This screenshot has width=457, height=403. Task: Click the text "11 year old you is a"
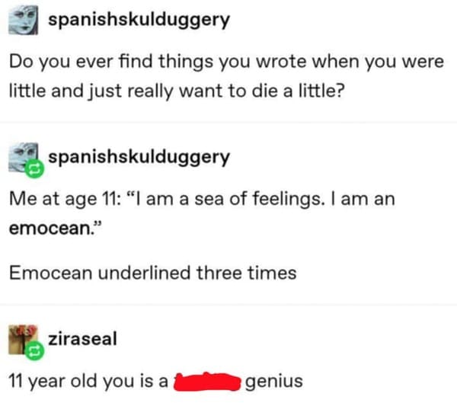(90, 381)
